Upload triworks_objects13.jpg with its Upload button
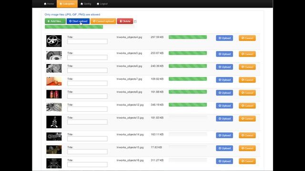305x171 pixels. pos(224,119)
